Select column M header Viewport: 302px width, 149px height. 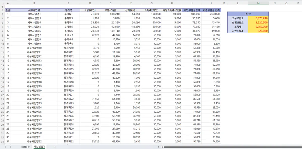[x=258, y=3]
